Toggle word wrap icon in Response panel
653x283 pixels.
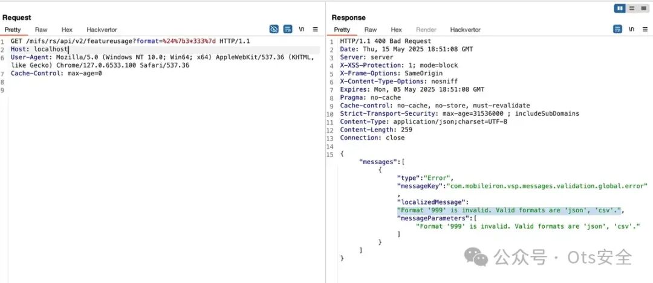[617, 29]
